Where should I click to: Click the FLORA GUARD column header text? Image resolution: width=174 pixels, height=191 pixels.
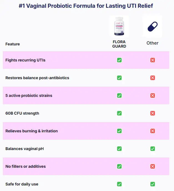coord(119,44)
